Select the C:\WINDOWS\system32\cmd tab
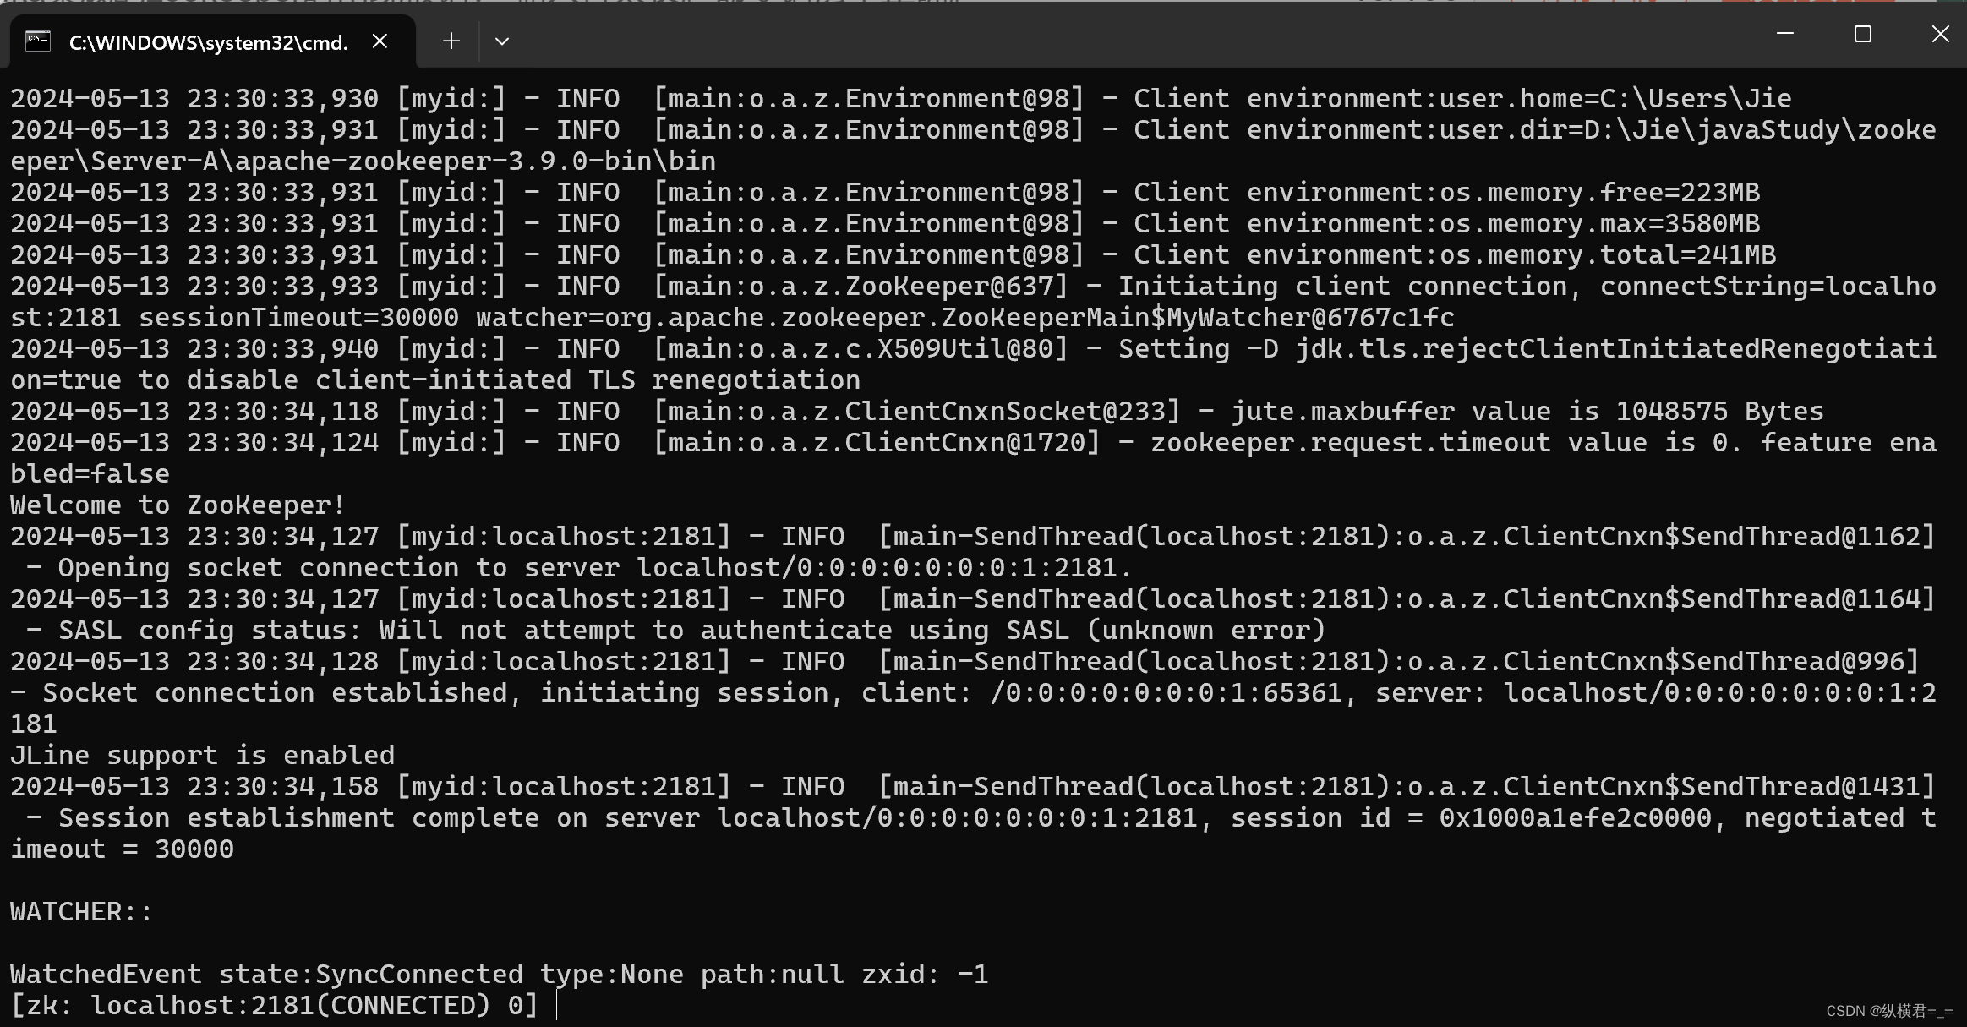The height and width of the screenshot is (1027, 1967). (207, 40)
